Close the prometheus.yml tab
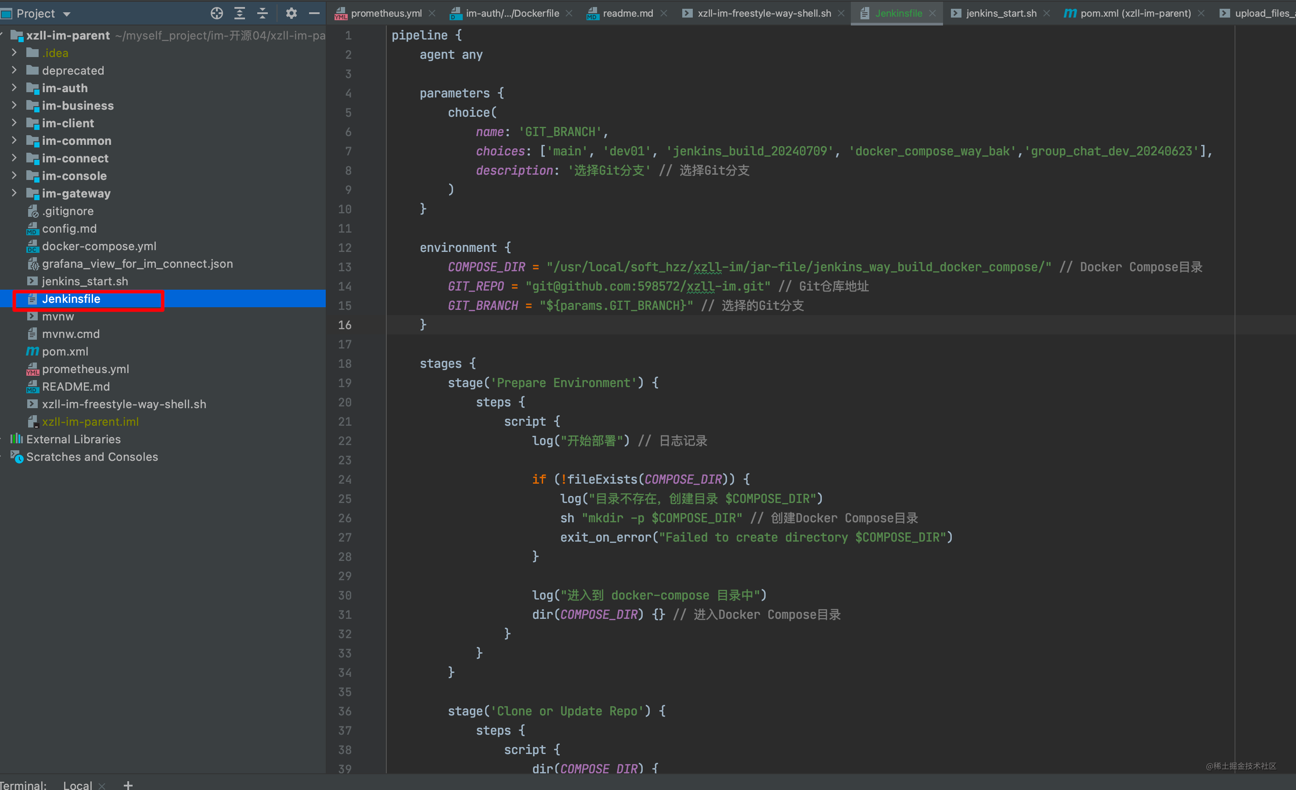Viewport: 1296px width, 790px height. (x=432, y=13)
